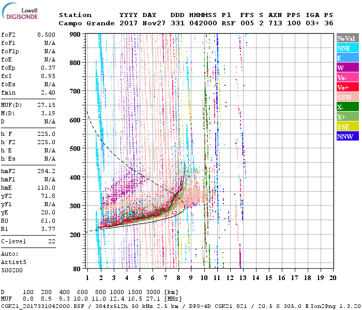Click the foF2 value 8.500

tap(46, 35)
